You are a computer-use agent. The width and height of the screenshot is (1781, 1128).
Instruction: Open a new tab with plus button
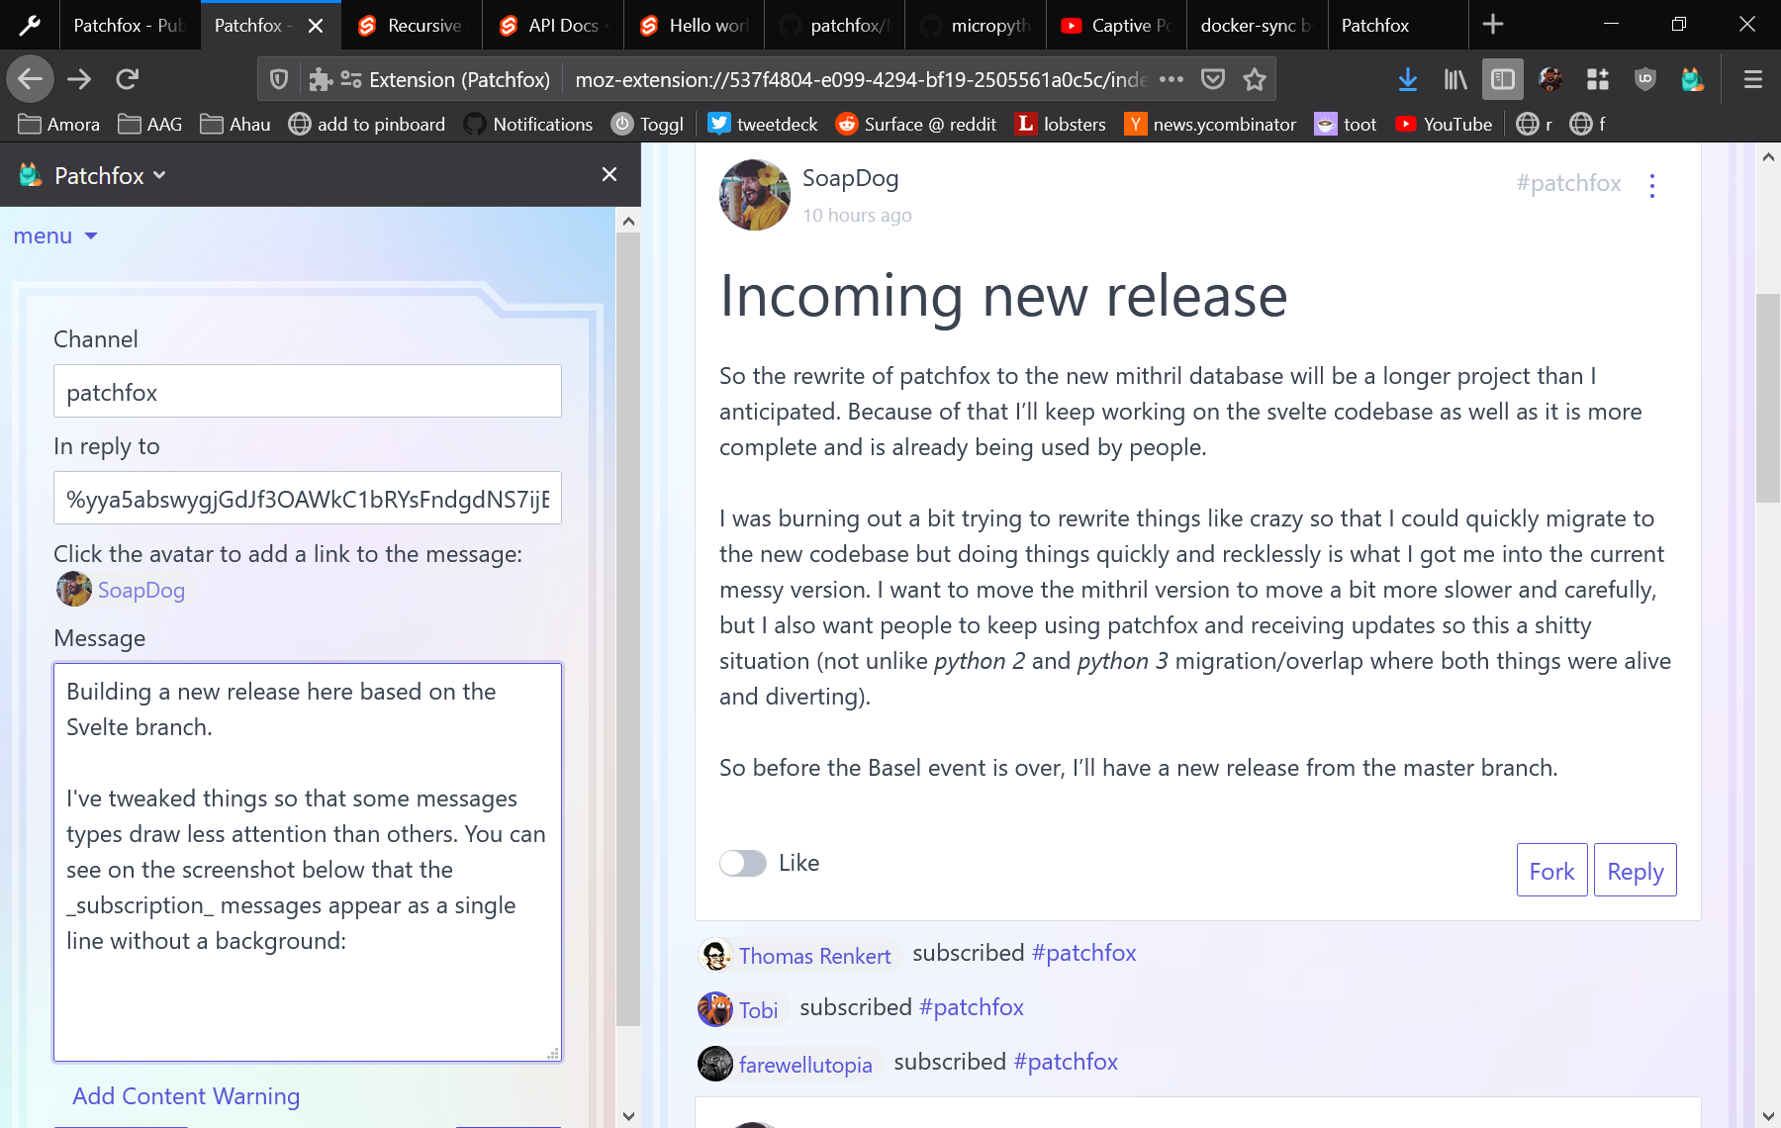[x=1493, y=25]
